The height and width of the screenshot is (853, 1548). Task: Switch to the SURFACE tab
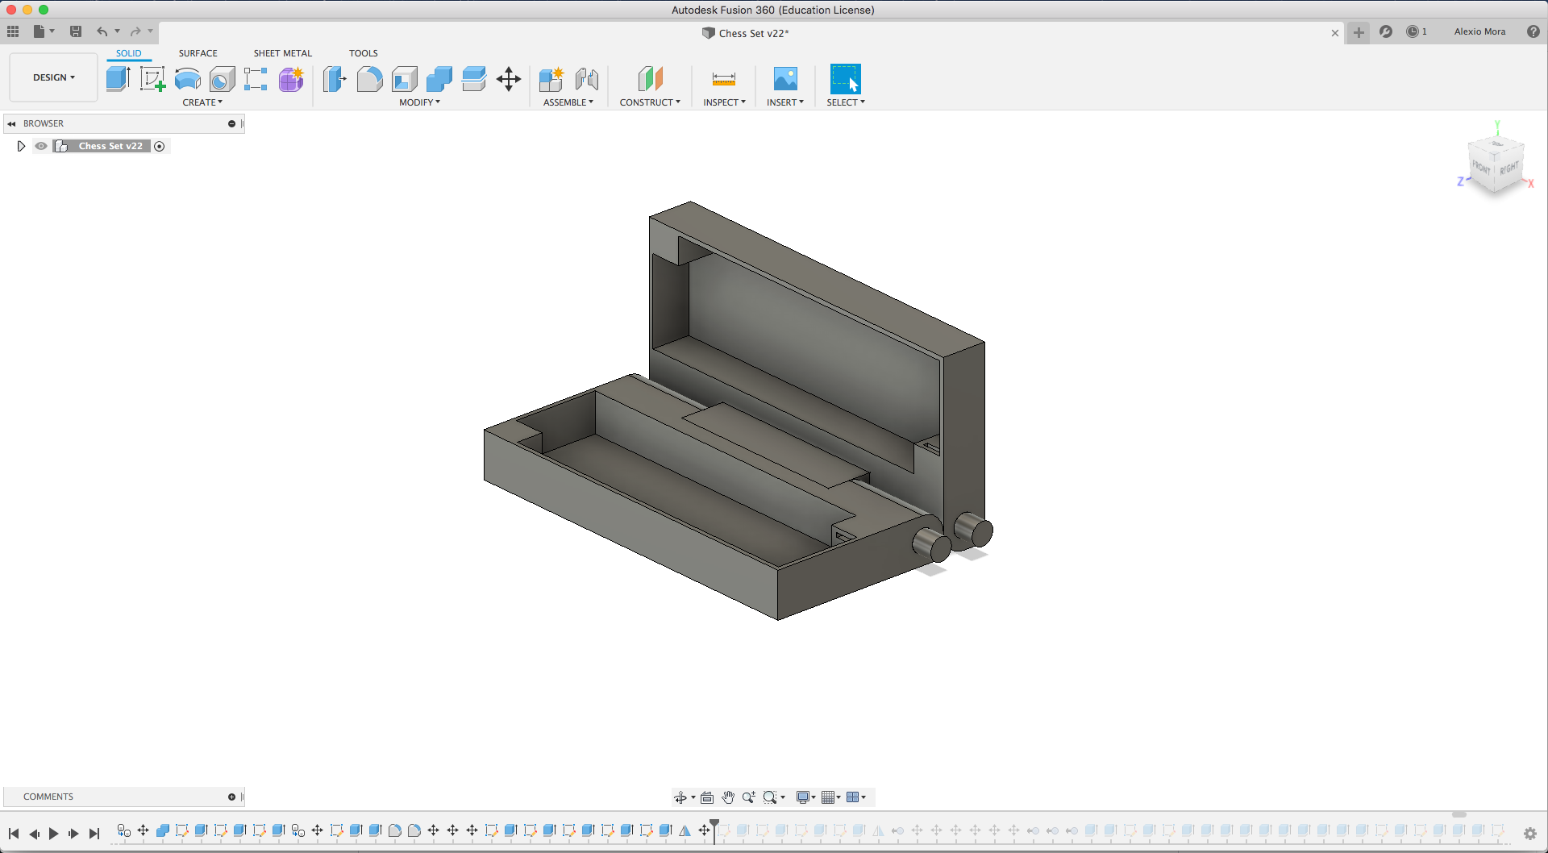(x=198, y=53)
